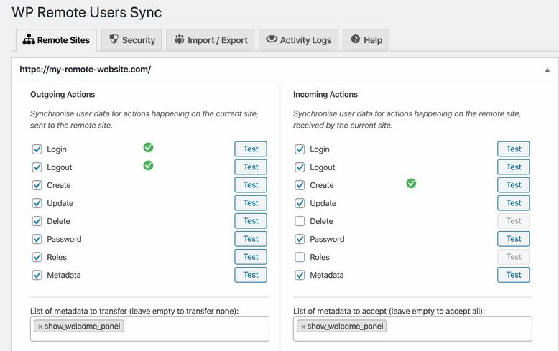Click the Activity Logs eye icon
The width and height of the screenshot is (559, 351).
[272, 39]
